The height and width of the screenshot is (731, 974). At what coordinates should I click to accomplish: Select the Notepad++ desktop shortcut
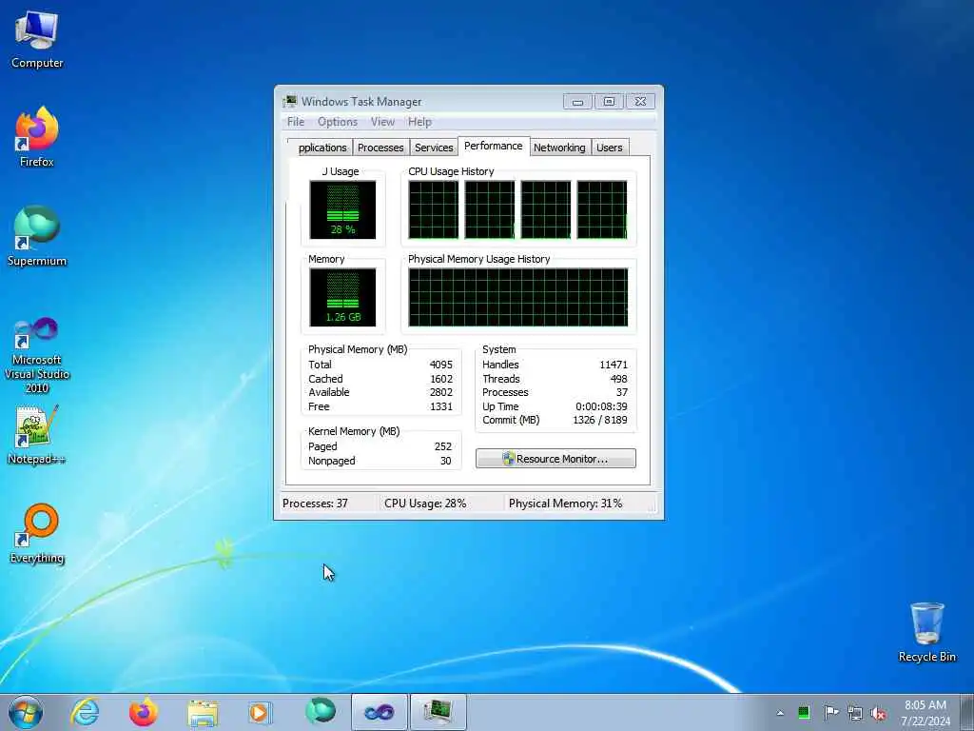coord(37,435)
